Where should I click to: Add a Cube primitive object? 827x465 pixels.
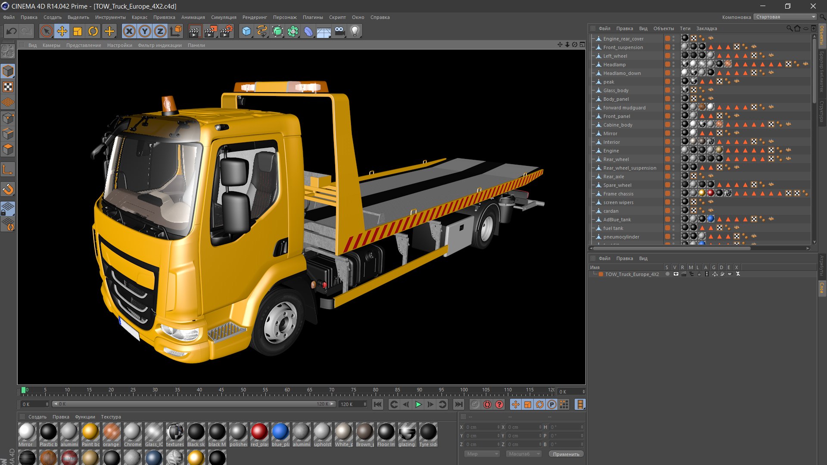point(246,31)
